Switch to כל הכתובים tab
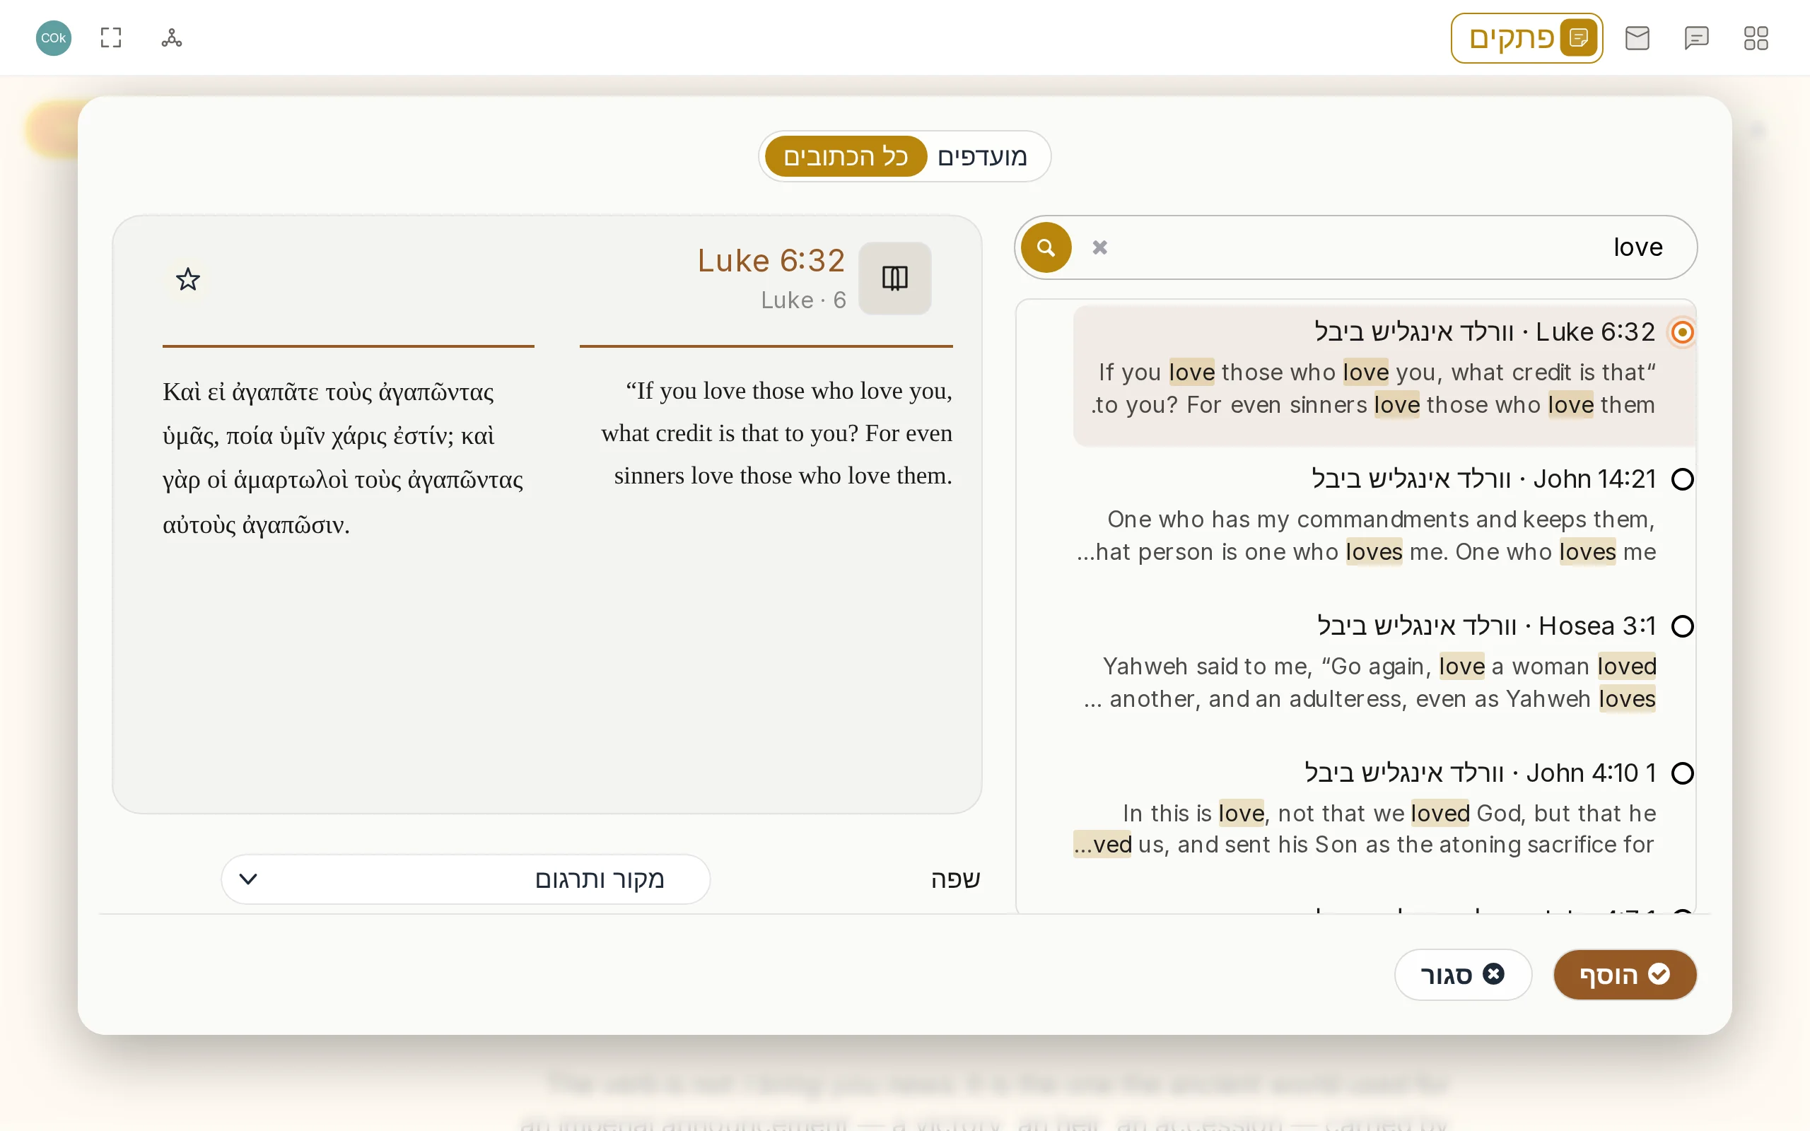Image resolution: width=1810 pixels, height=1131 pixels. click(845, 156)
